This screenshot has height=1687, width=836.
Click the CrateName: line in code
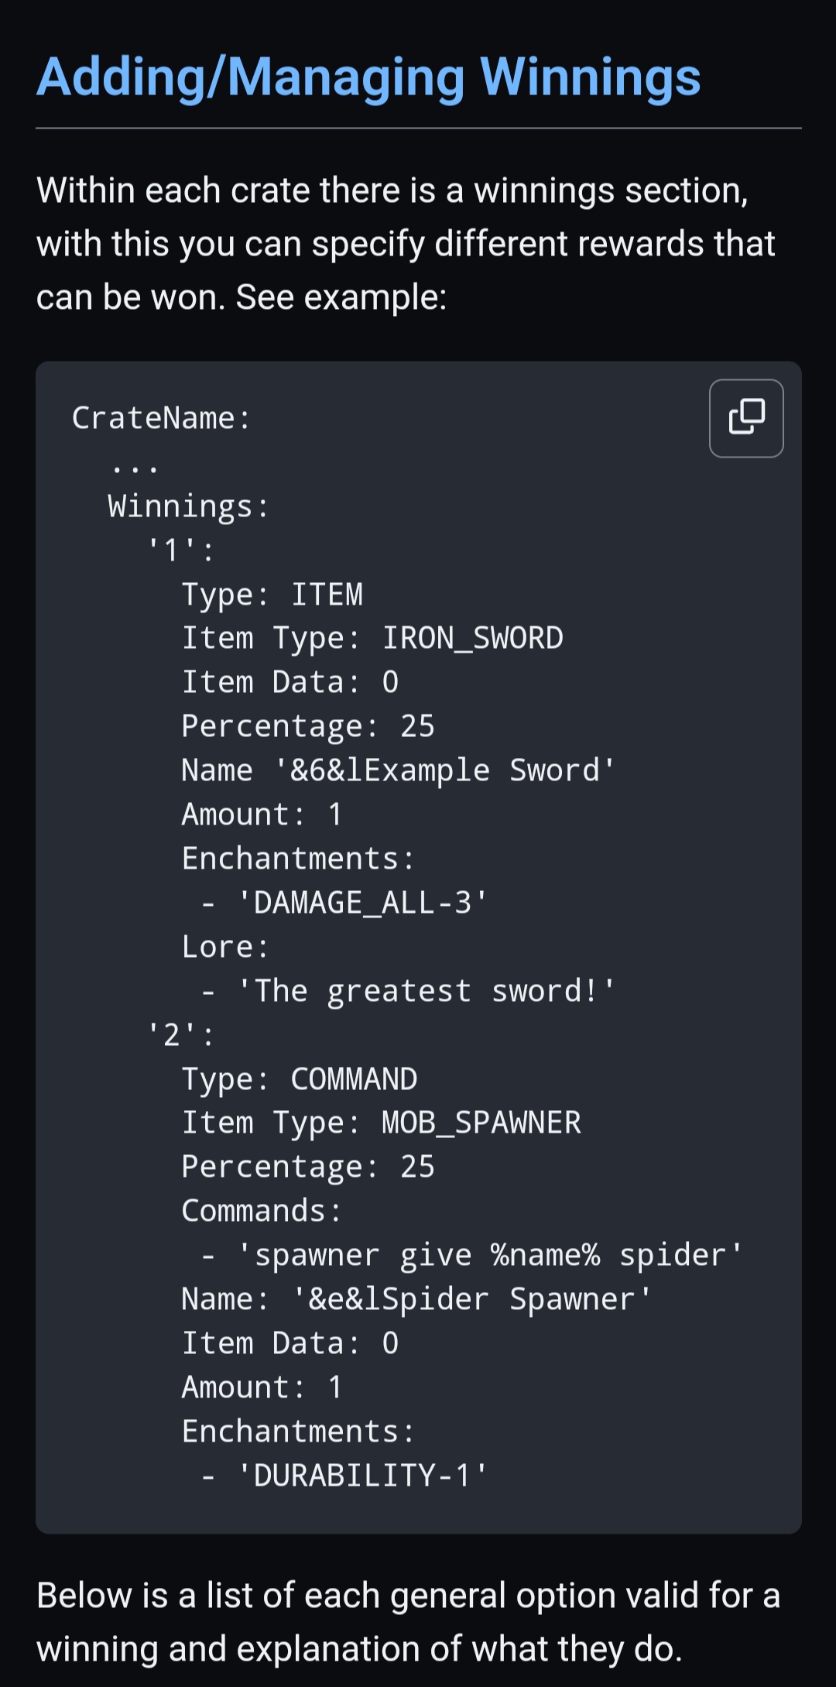coord(161,418)
